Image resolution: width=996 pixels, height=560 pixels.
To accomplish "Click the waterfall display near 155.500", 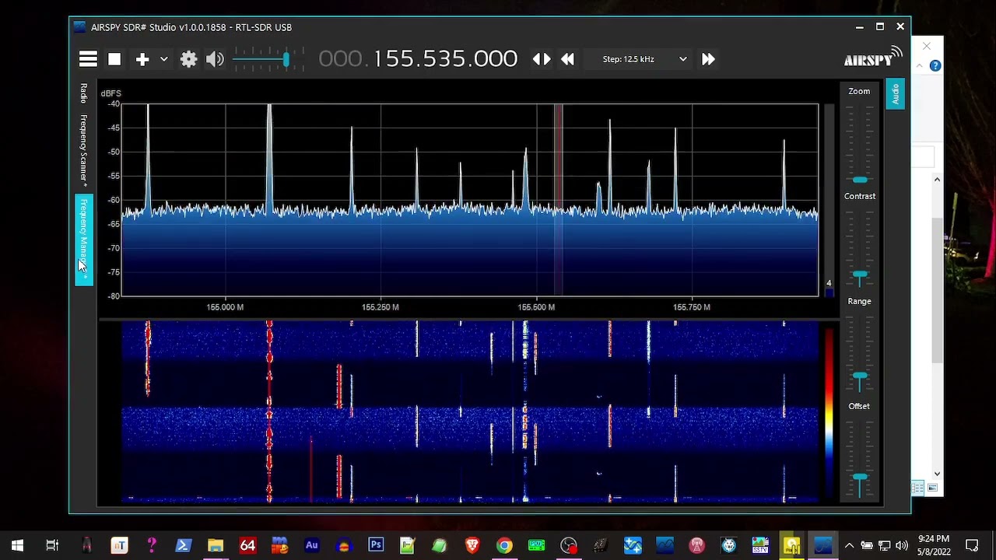I will [536, 412].
